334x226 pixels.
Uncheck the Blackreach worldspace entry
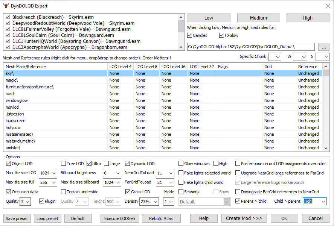7,17
